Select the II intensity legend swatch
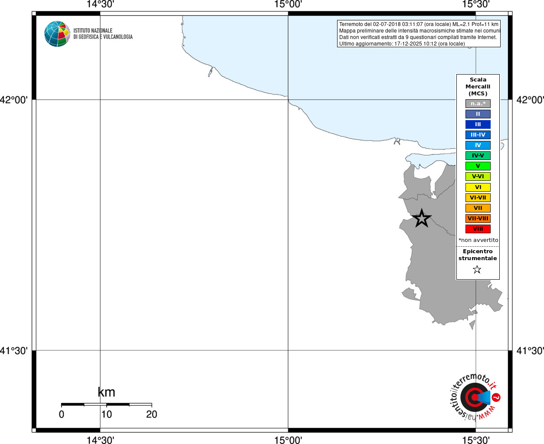This screenshot has height=444, width=544. (x=478, y=114)
